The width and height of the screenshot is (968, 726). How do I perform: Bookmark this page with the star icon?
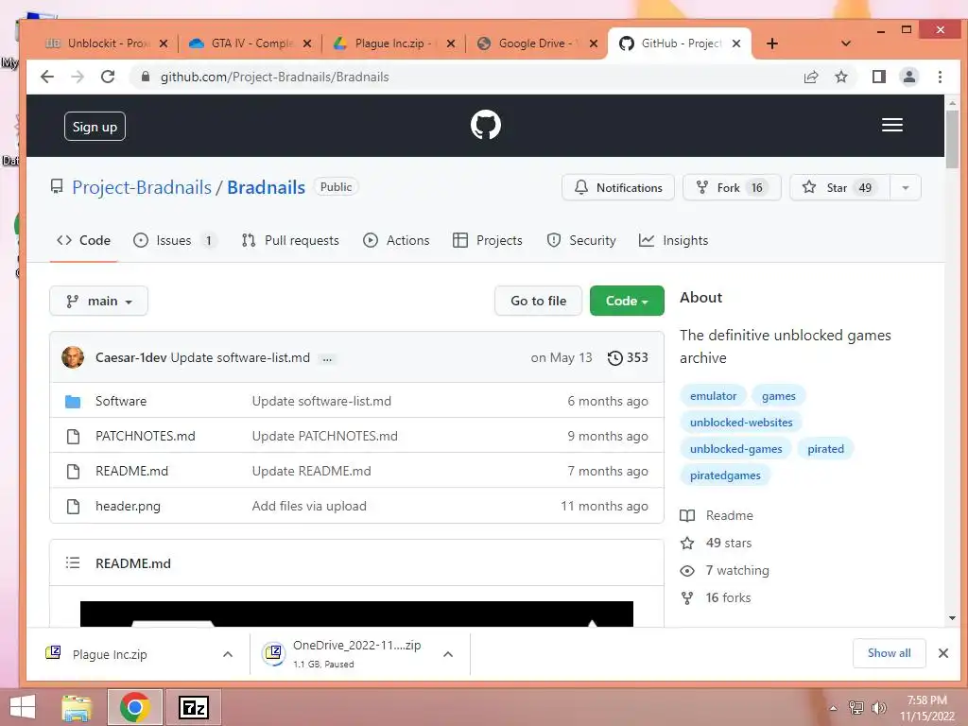(x=840, y=77)
